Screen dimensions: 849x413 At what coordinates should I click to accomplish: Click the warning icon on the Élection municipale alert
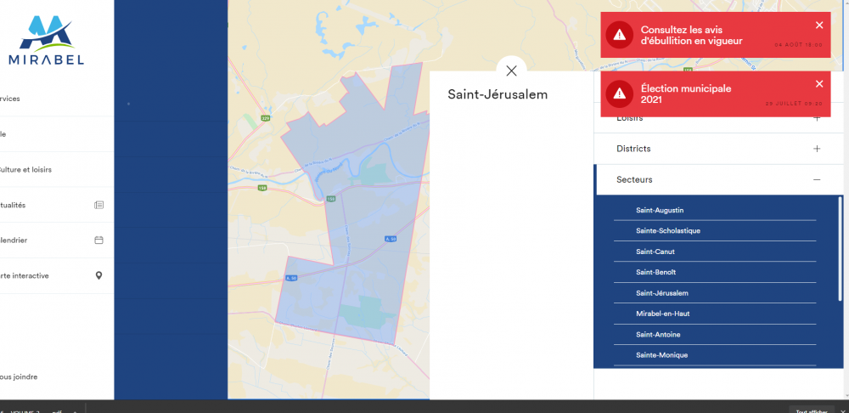coord(620,93)
